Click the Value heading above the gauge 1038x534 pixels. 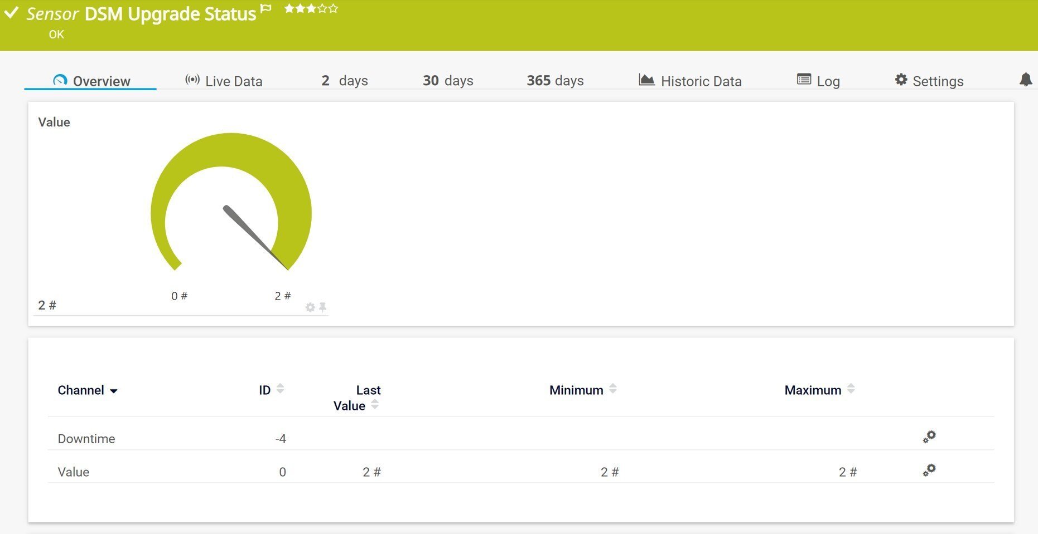(x=54, y=123)
